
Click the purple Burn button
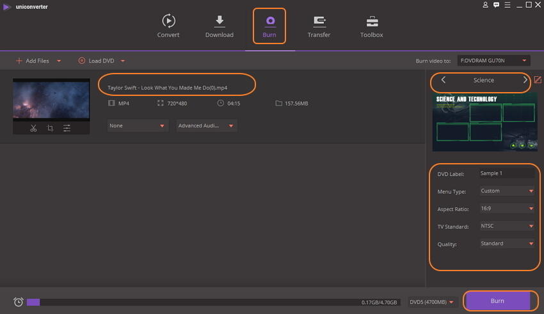(497, 301)
